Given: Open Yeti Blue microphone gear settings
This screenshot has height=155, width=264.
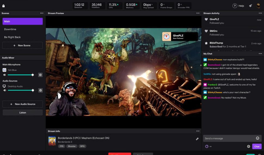Looking at the screenshot, I should pyautogui.click(x=40, y=75).
